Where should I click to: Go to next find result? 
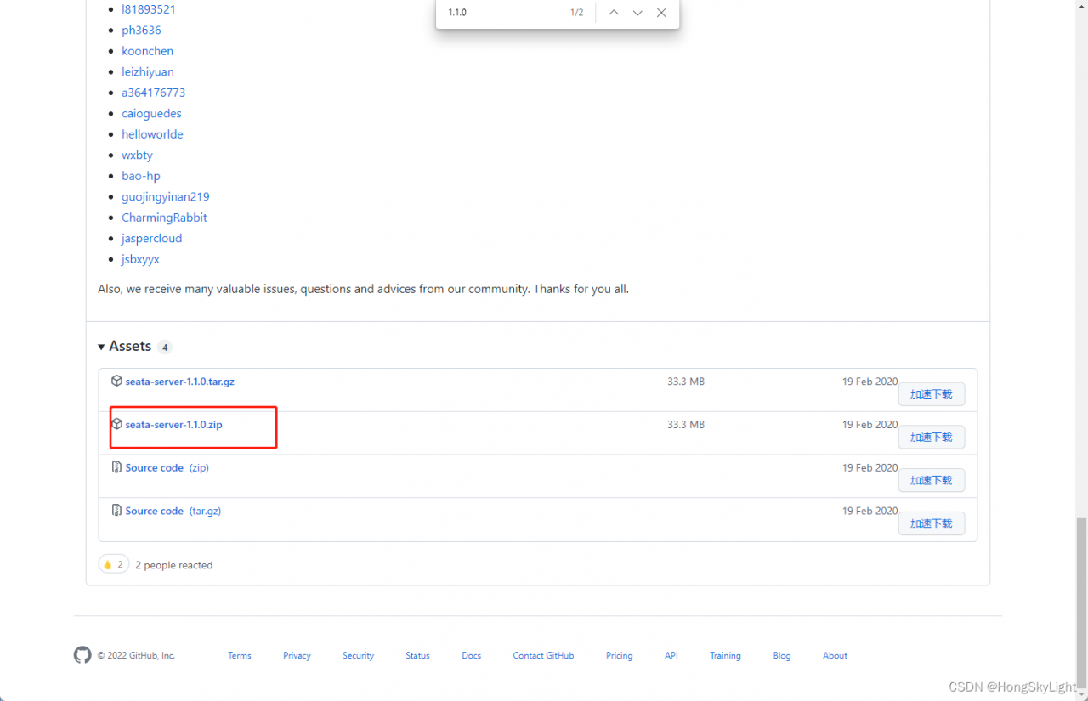(637, 13)
